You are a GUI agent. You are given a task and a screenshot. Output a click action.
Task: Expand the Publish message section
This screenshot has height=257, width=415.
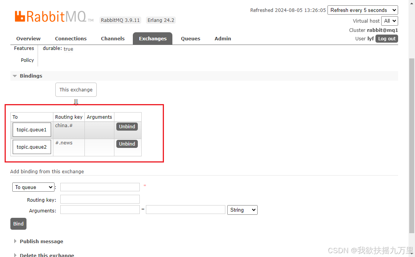pos(39,241)
